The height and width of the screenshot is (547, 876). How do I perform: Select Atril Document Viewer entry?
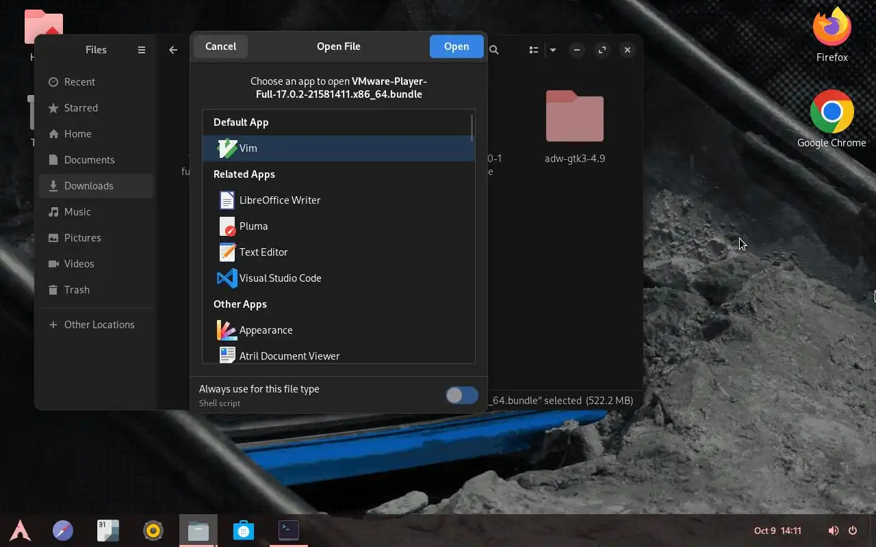[338, 354]
